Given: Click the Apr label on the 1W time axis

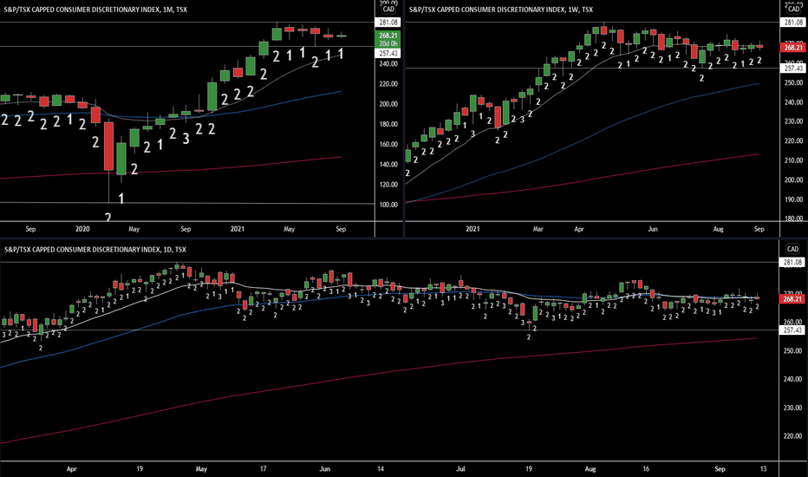Looking at the screenshot, I should point(579,229).
